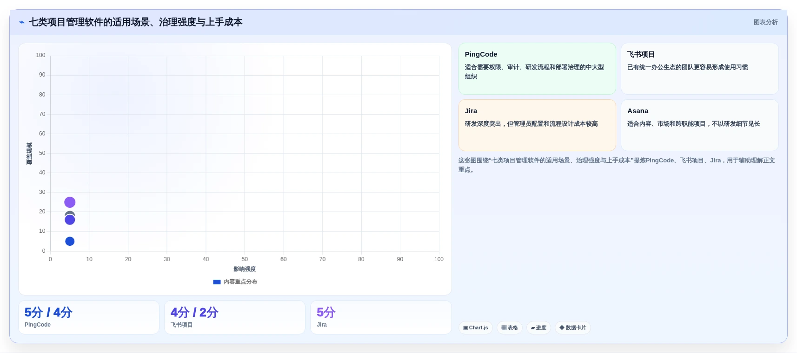This screenshot has width=797, height=353.
Task: Click the text 研发深度突出 in Jira card
Action: (483, 124)
